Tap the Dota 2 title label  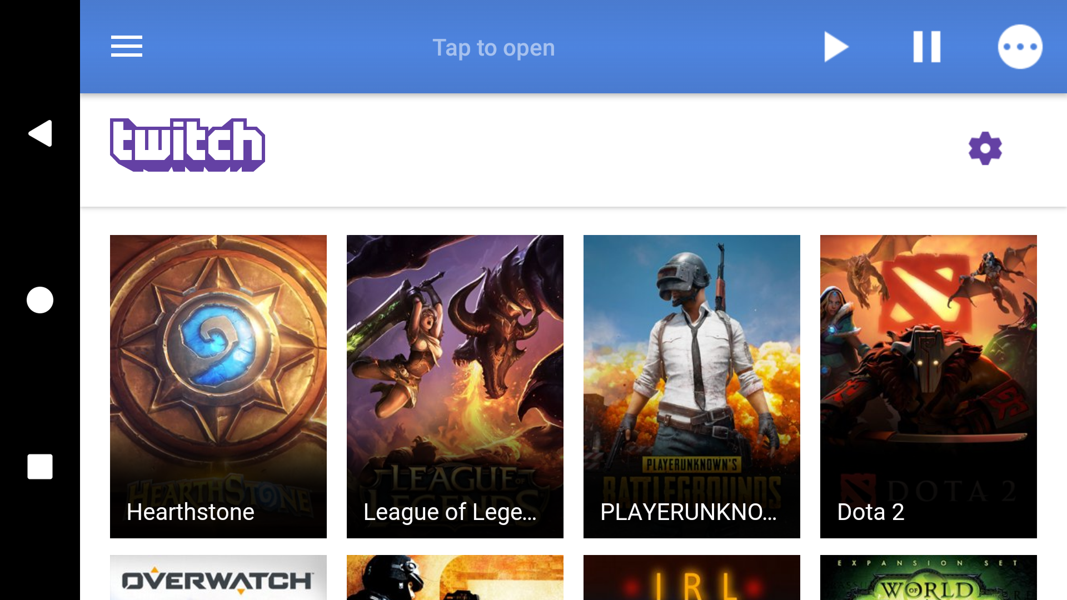click(870, 512)
